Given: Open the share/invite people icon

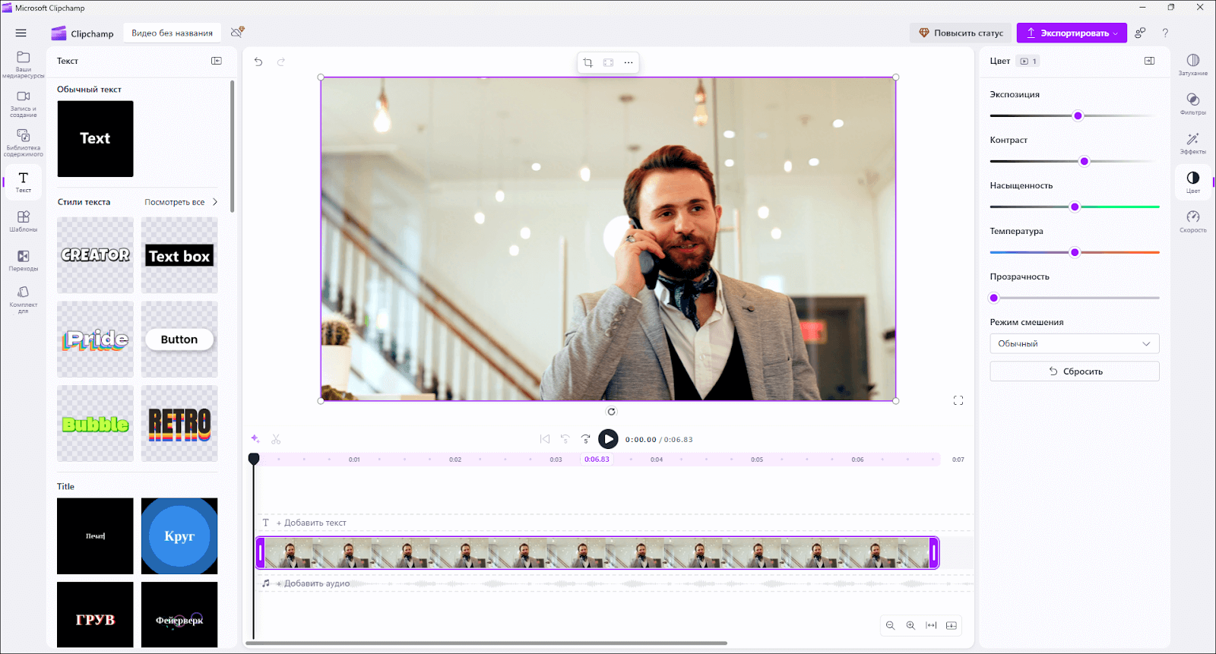Looking at the screenshot, I should [1140, 33].
